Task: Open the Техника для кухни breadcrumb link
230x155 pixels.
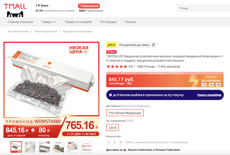Action: click(46, 31)
